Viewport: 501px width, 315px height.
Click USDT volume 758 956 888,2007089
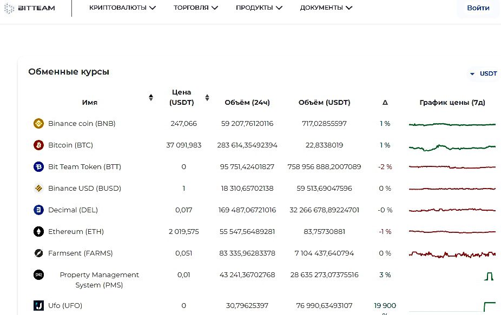[324, 166]
